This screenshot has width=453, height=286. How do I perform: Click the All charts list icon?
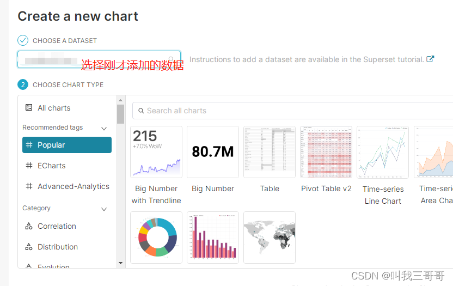(29, 107)
